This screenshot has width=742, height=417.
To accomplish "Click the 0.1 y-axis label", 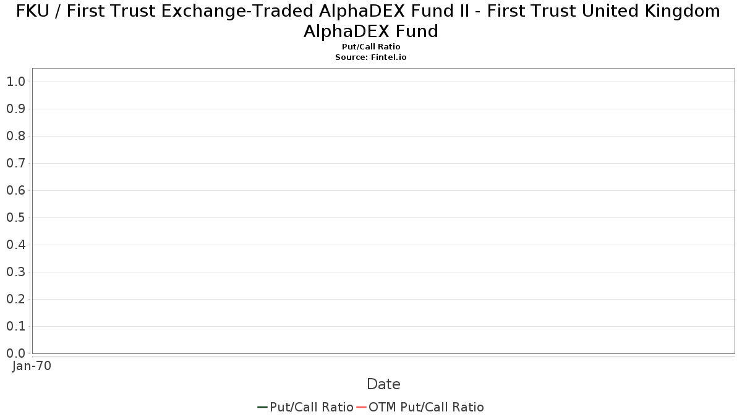I will 15,326.
